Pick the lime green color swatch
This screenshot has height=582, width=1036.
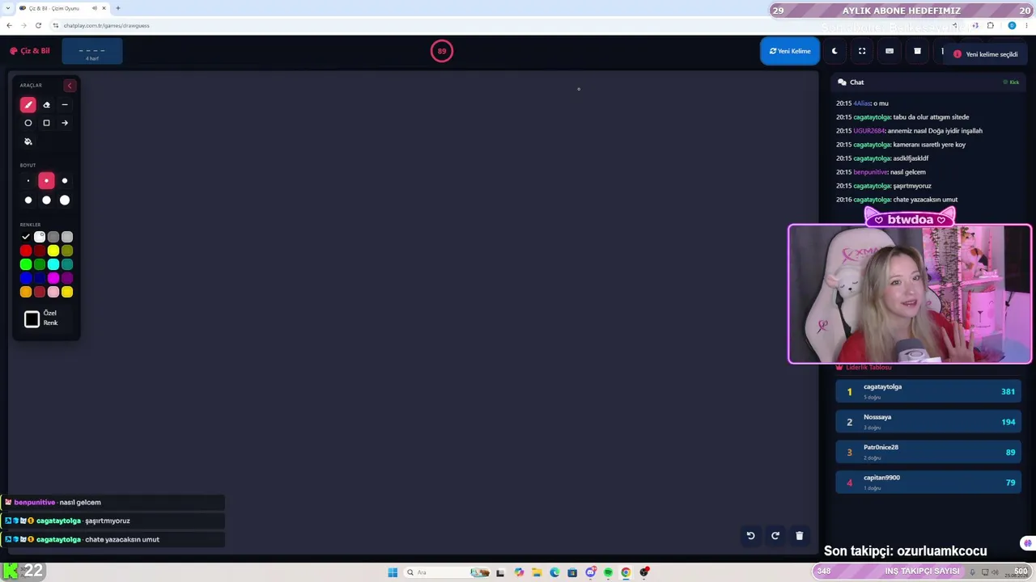pos(26,264)
